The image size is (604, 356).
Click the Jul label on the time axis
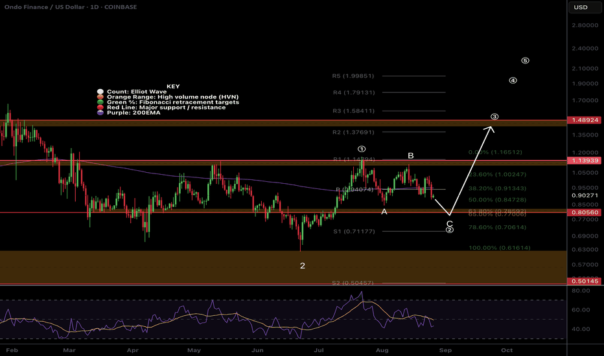click(321, 349)
